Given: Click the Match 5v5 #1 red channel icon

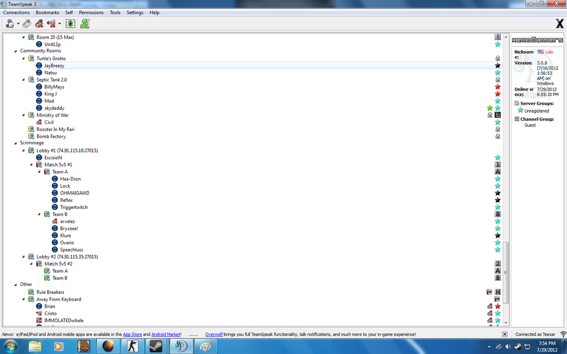Looking at the screenshot, I should point(40,165).
